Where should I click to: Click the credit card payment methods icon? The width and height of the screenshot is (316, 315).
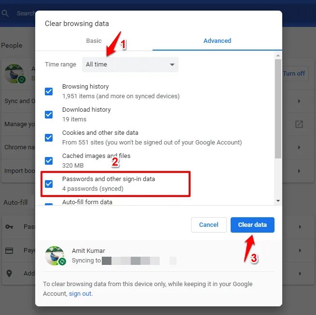coord(9,250)
